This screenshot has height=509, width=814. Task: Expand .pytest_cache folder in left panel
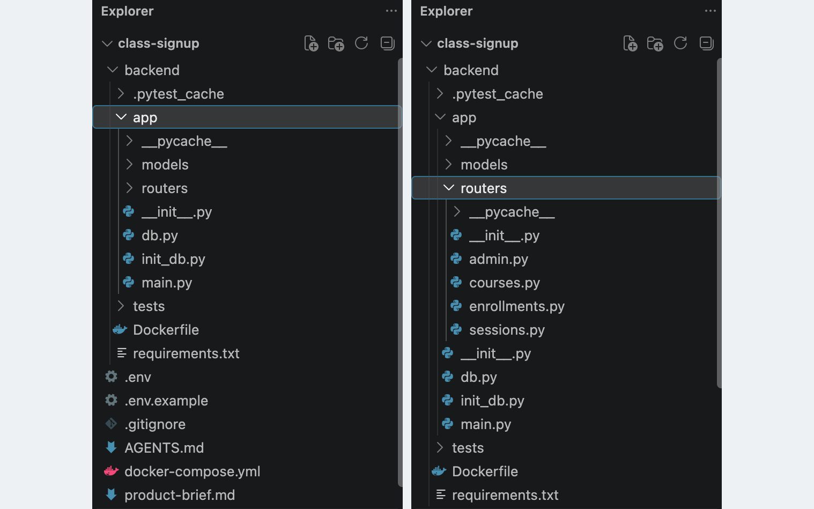coord(121,94)
